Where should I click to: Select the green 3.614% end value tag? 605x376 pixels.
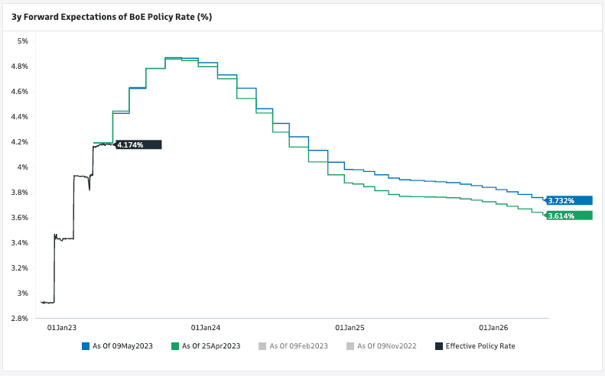click(x=570, y=216)
